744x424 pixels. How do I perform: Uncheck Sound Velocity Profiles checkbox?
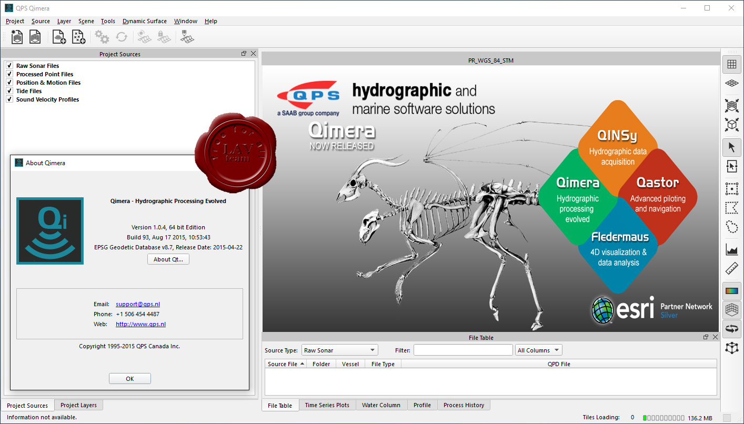click(x=9, y=99)
